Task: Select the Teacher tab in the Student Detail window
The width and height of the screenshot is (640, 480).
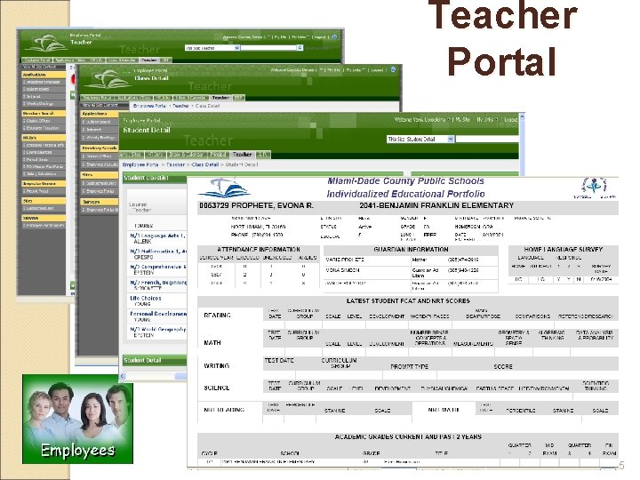Action: [x=242, y=155]
